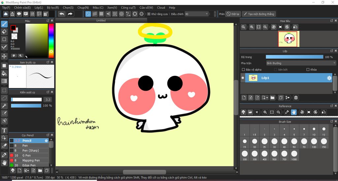Viewport: 338px width, 181px height.
Task: Enable the radial snap guide
Action: point(115,14)
